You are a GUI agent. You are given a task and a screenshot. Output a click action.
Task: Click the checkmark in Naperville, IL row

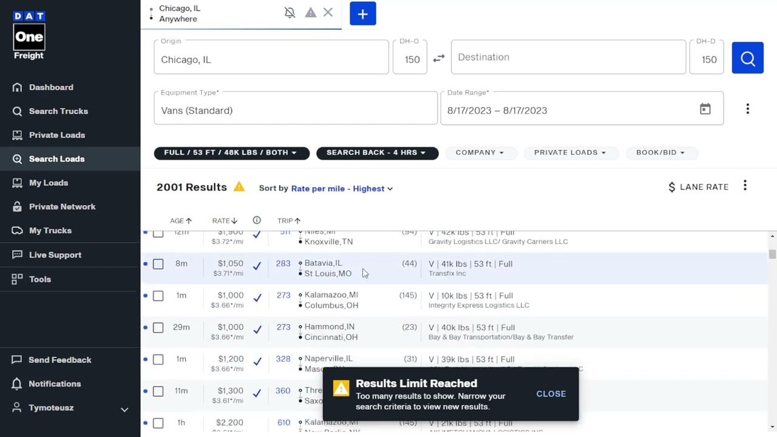[257, 362]
